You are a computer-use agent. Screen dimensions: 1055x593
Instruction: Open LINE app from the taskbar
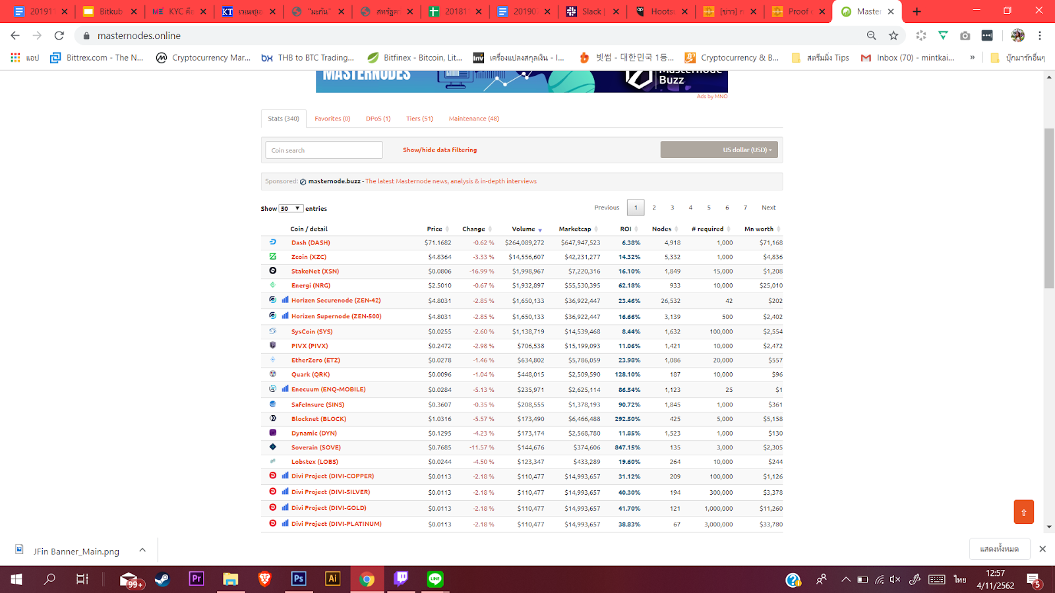click(x=435, y=579)
